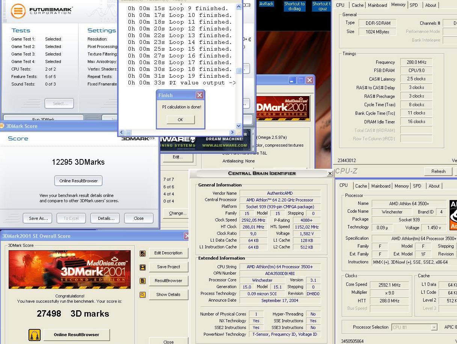Click the Refresh button in CPU-Z
This screenshot has width=457, height=344.
(x=438, y=171)
